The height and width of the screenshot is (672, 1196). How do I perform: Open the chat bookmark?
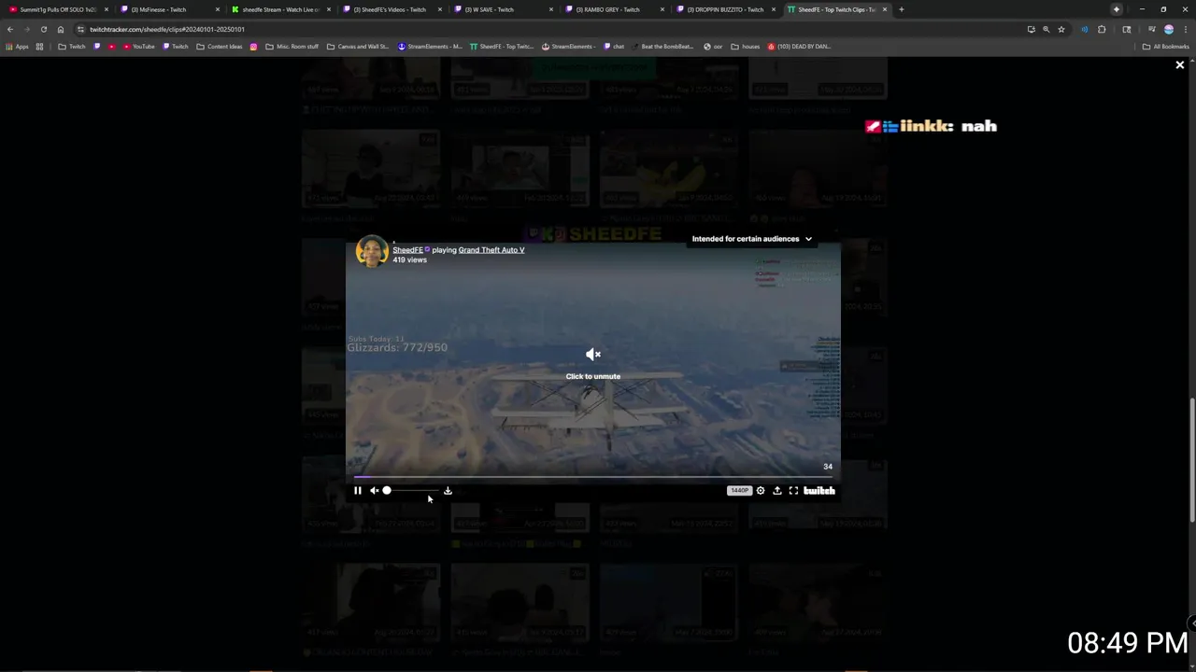614,47
